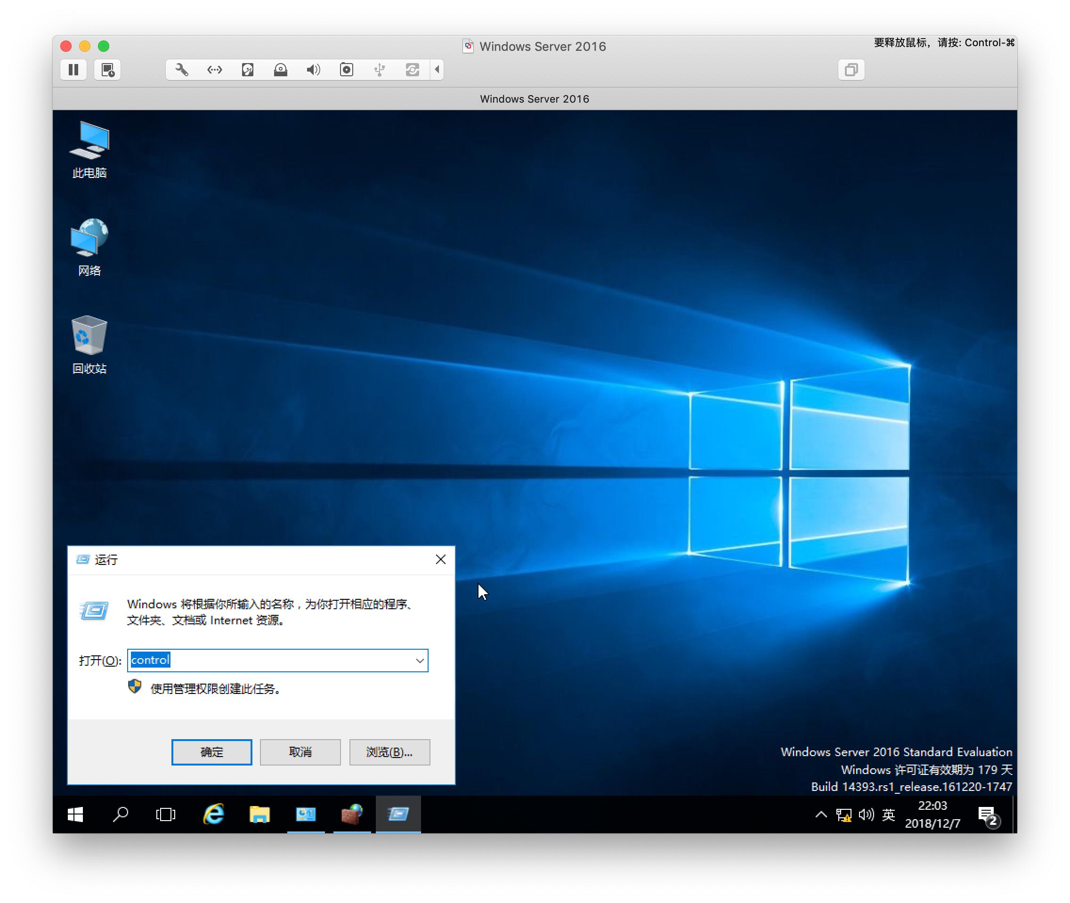The image size is (1070, 903).
Task: Switch to Task View on the taskbar
Action: point(165,814)
